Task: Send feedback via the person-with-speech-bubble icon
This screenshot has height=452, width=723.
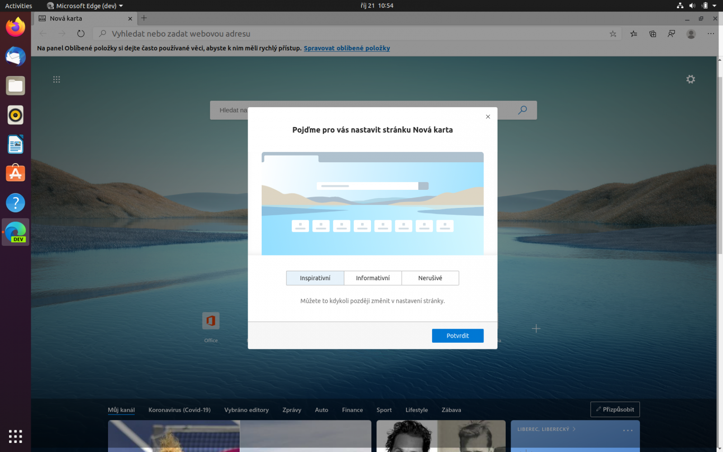Action: coord(671,33)
